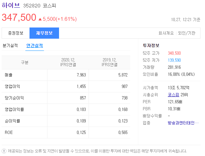
Task: Click the 매출 row label
Action: pos(9,75)
